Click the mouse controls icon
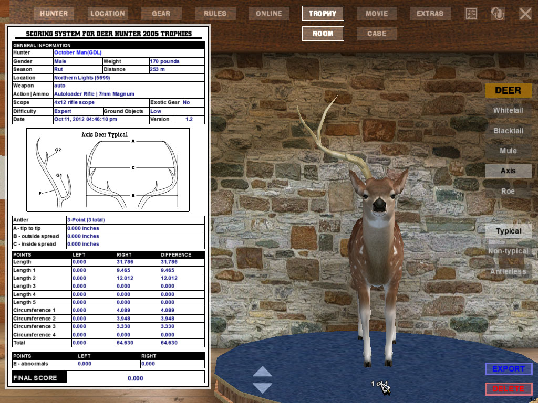The width and height of the screenshot is (538, 403). point(498,14)
